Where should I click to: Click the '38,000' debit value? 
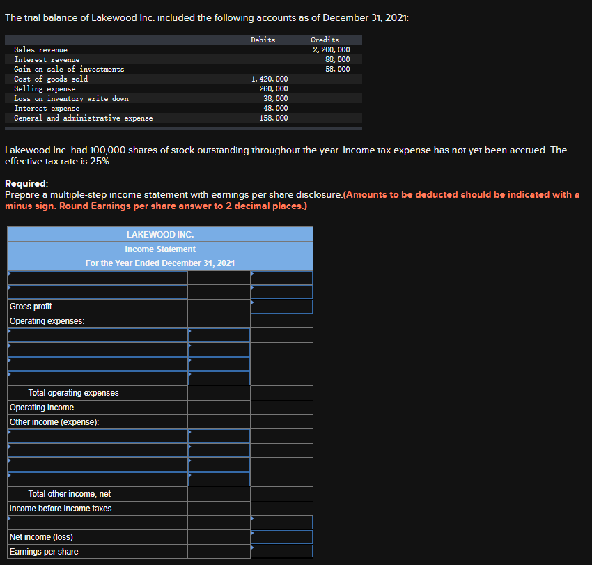coord(276,98)
